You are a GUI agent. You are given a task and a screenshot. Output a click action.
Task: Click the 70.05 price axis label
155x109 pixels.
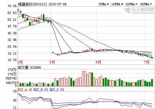coord(12,6)
